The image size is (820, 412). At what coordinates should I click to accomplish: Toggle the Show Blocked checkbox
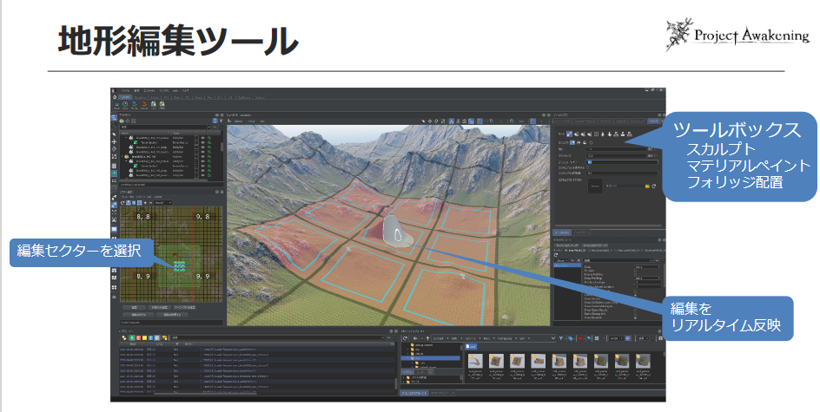click(635, 318)
